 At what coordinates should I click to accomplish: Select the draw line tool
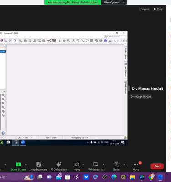pyautogui.click(x=83, y=41)
